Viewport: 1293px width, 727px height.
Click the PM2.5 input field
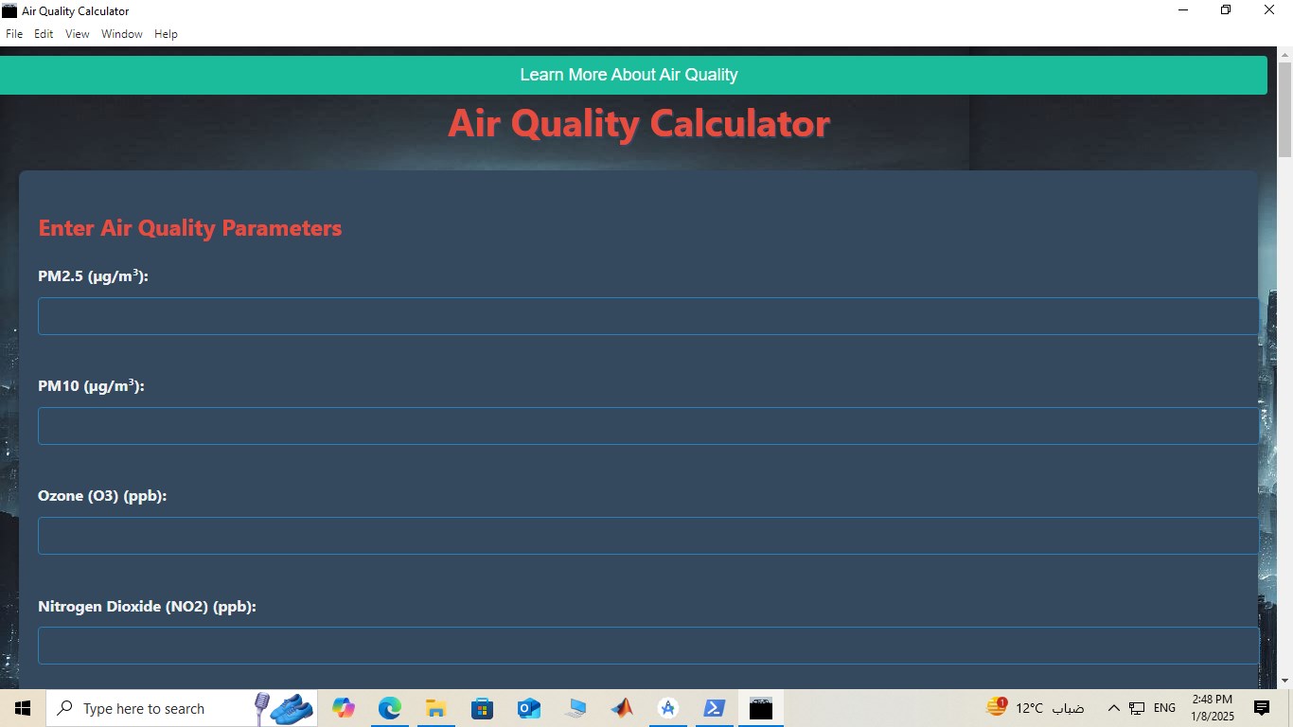coord(647,315)
